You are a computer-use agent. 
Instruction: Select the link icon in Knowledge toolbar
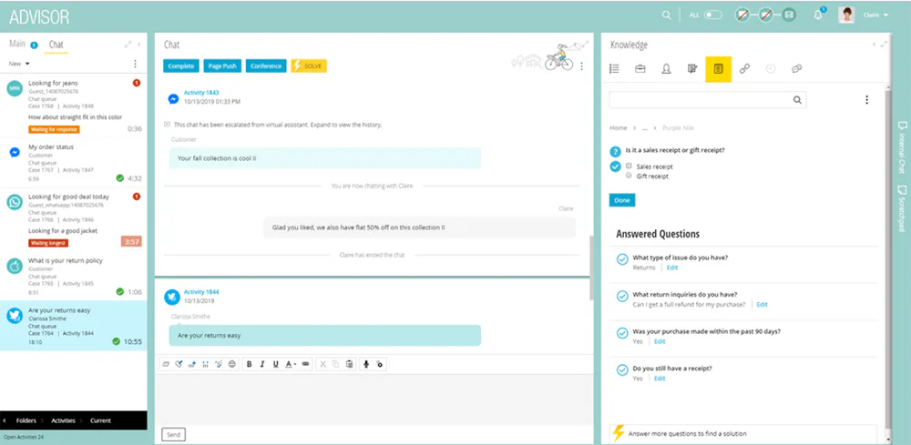(x=744, y=69)
